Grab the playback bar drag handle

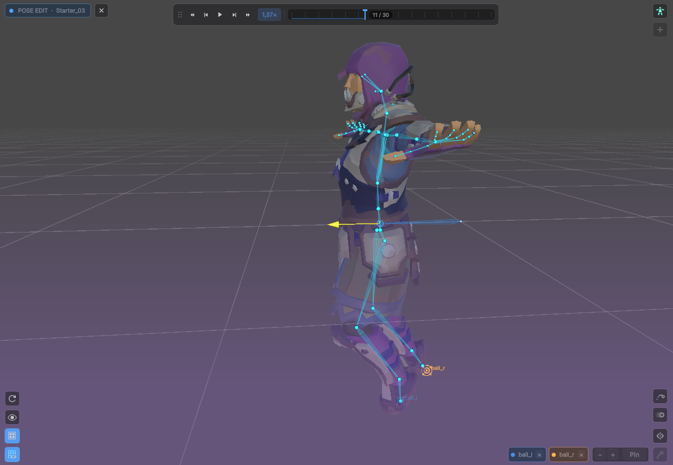point(180,15)
